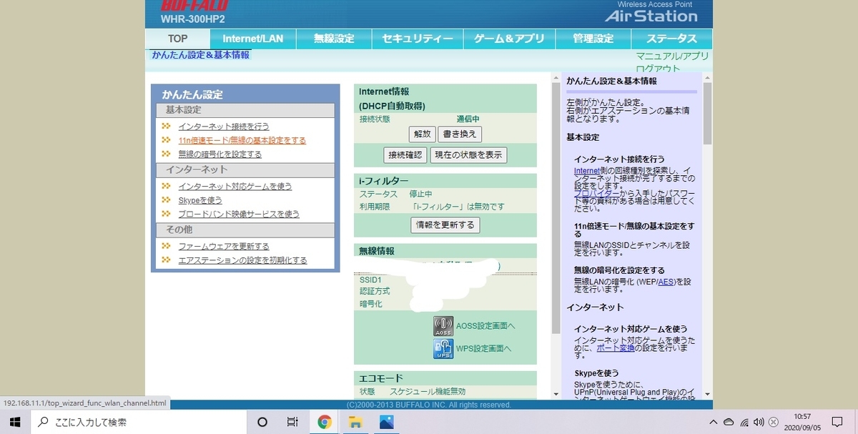Open 無線の暗号化を設定する link
This screenshot has width=858, height=434.
(220, 154)
